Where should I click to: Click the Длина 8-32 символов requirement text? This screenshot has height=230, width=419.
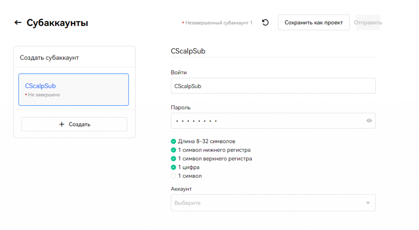(x=207, y=141)
